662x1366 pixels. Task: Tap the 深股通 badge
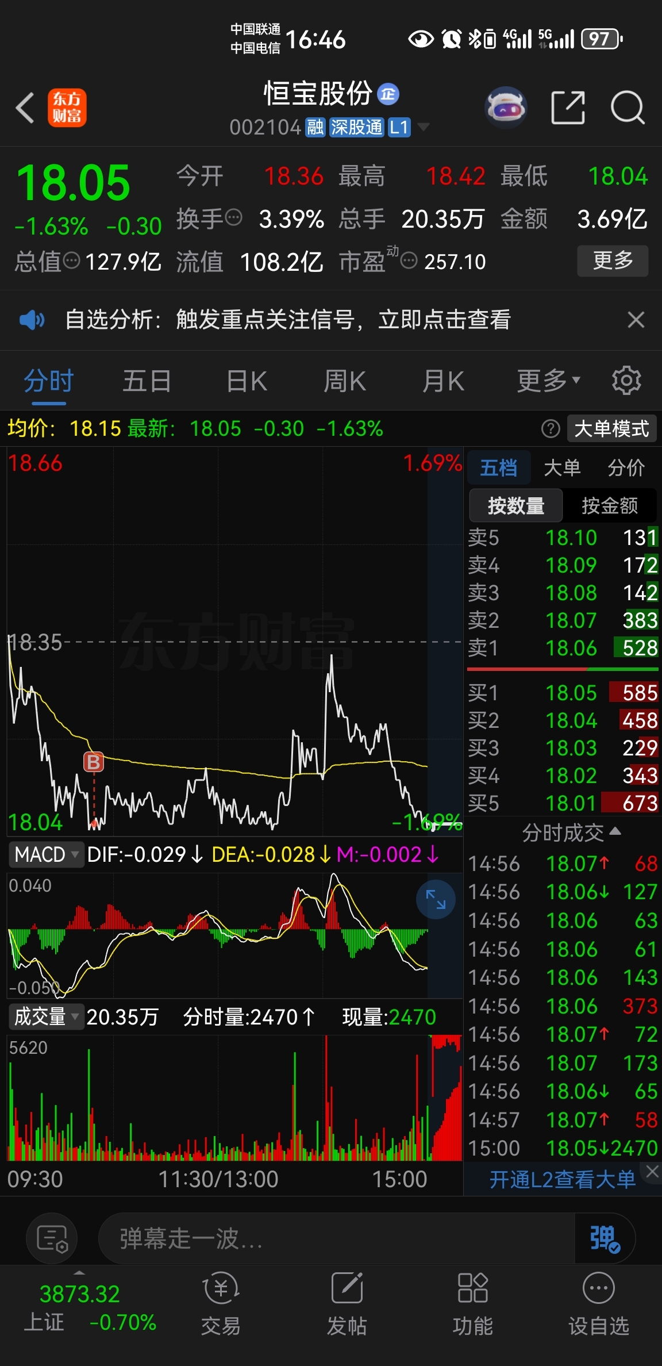click(356, 127)
